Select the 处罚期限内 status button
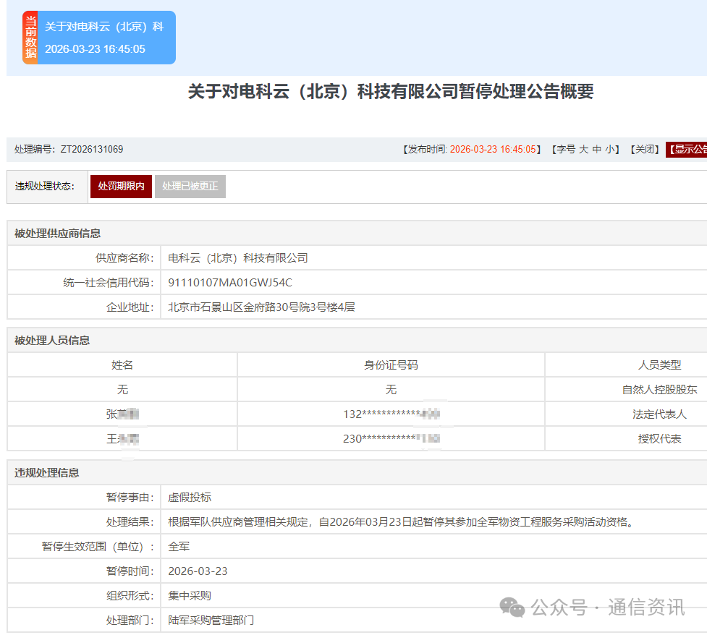 click(x=121, y=186)
